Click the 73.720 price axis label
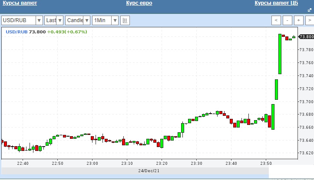Viewport: 314px width, 180px height. click(x=306, y=88)
